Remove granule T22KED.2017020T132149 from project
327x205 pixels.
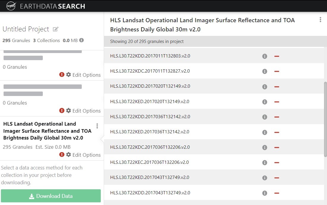click(x=277, y=102)
